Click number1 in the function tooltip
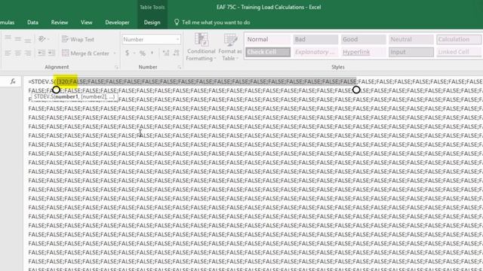 pyautogui.click(x=66, y=96)
